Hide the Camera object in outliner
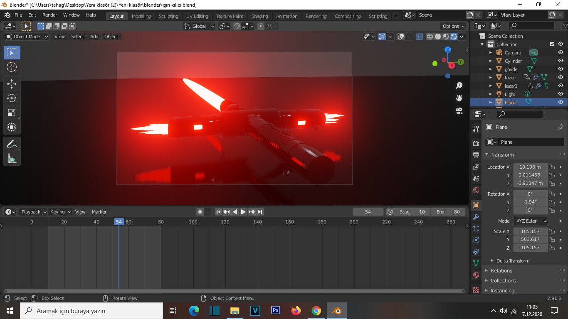Image resolution: width=568 pixels, height=319 pixels. coord(561,53)
